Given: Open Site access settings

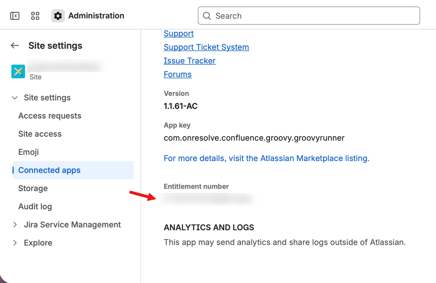Looking at the screenshot, I should point(40,134).
